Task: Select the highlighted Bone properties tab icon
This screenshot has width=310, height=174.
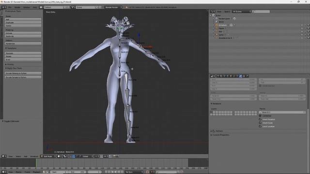Action: tap(240, 76)
